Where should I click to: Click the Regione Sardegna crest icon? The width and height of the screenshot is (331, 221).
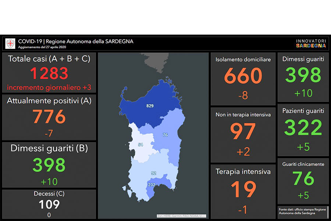pos(10,44)
